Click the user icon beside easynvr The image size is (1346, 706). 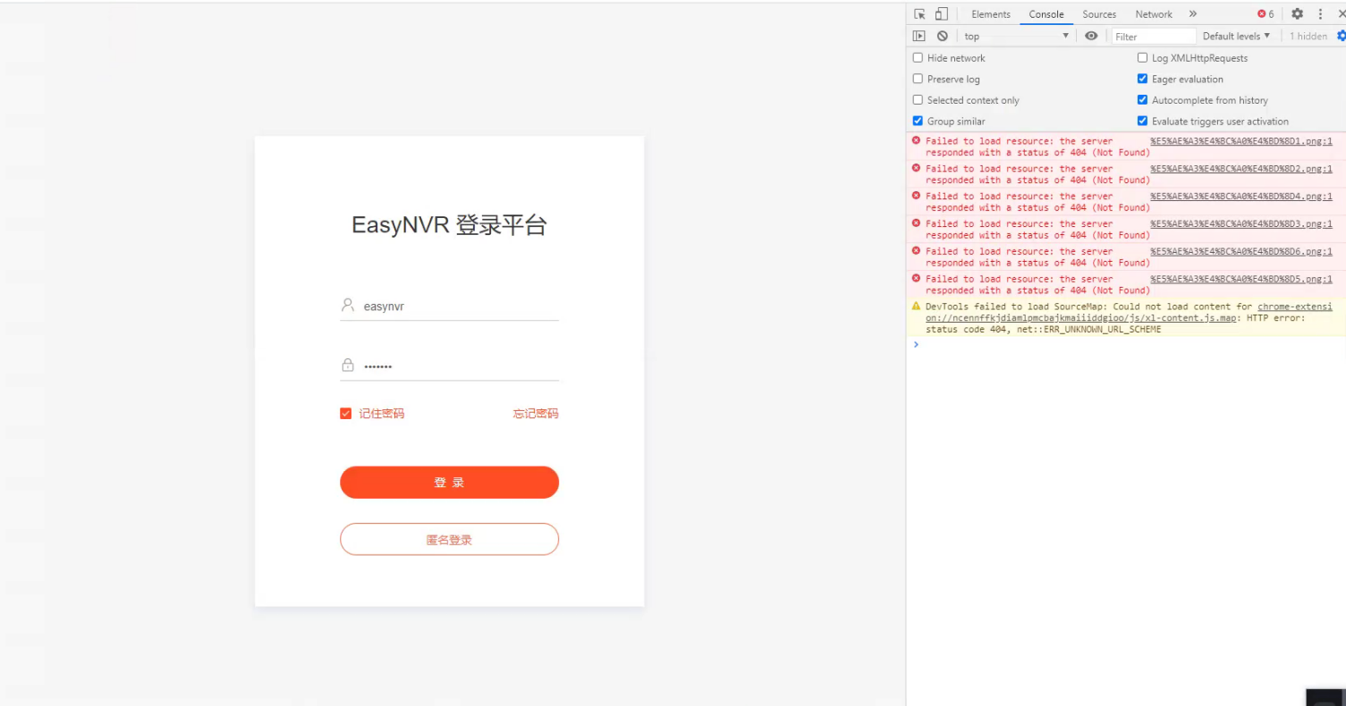(348, 306)
